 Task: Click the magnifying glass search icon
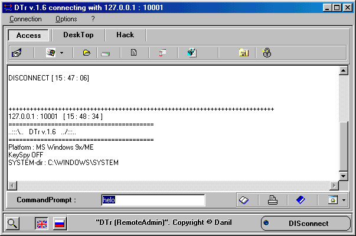12,223
